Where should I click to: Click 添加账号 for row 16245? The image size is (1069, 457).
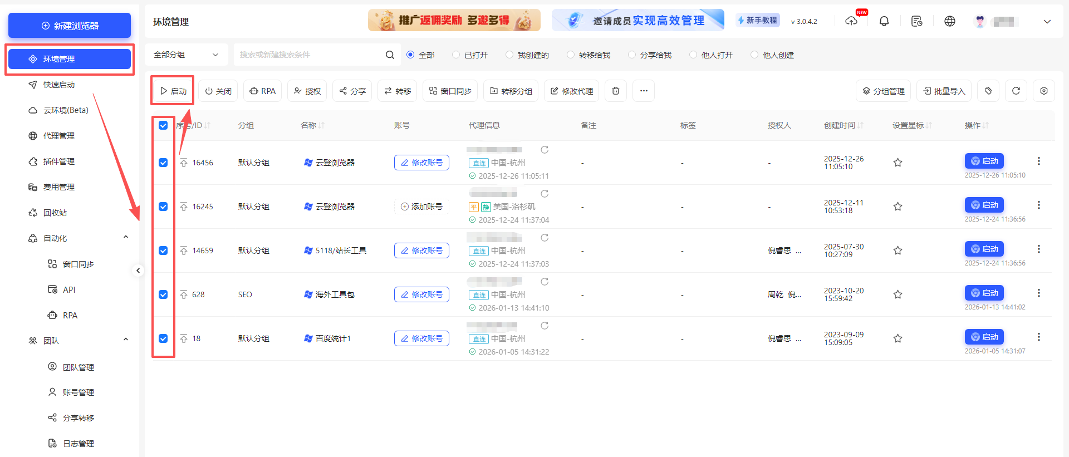coord(421,207)
